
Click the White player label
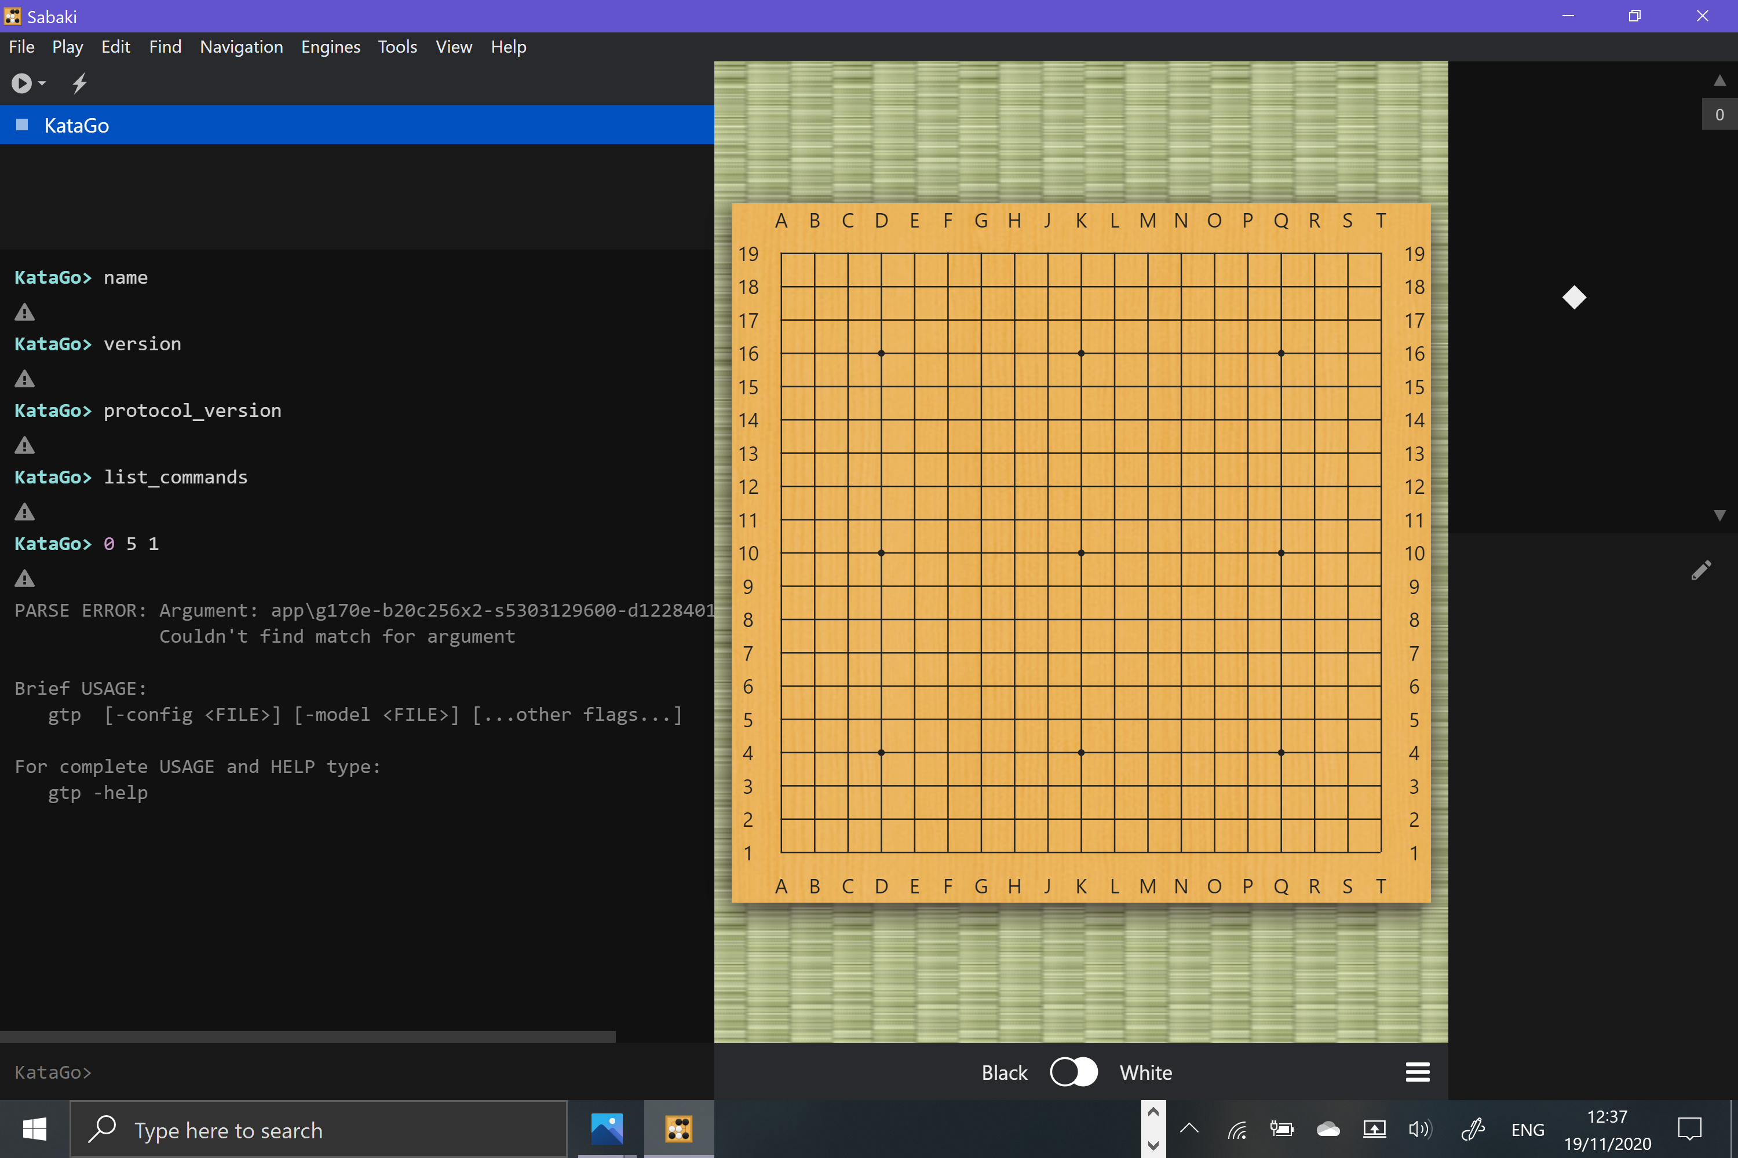pos(1145,1072)
